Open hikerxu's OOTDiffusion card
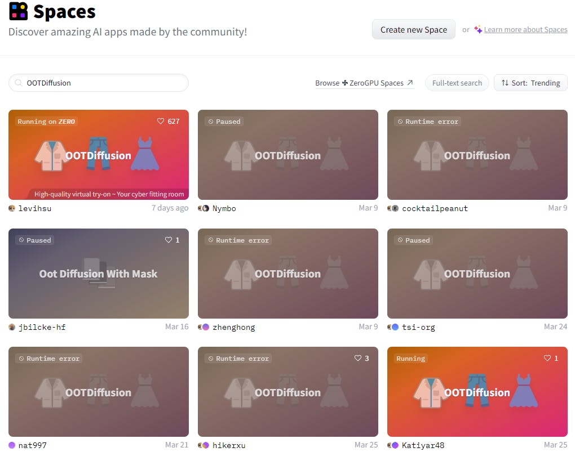575x452 pixels. tap(288, 392)
